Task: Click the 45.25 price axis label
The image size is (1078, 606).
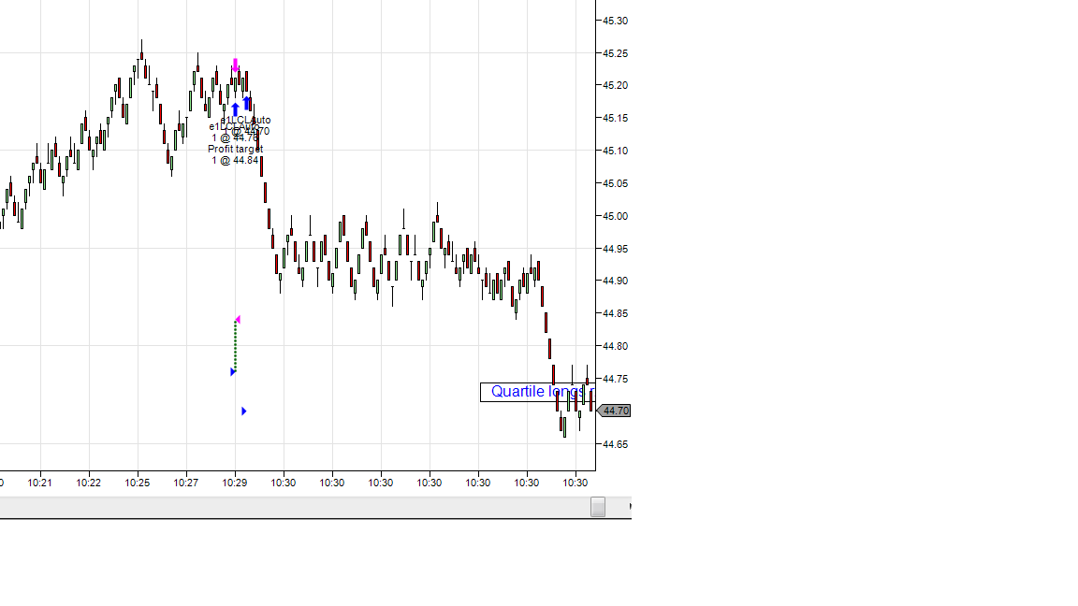Action: (x=615, y=53)
